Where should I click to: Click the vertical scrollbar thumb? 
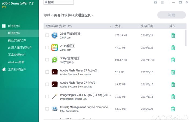tap(186, 38)
